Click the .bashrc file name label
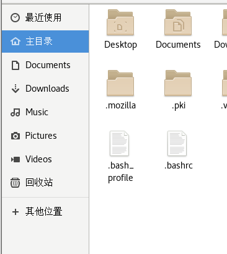The width and height of the screenshot is (227, 254). tap(179, 165)
